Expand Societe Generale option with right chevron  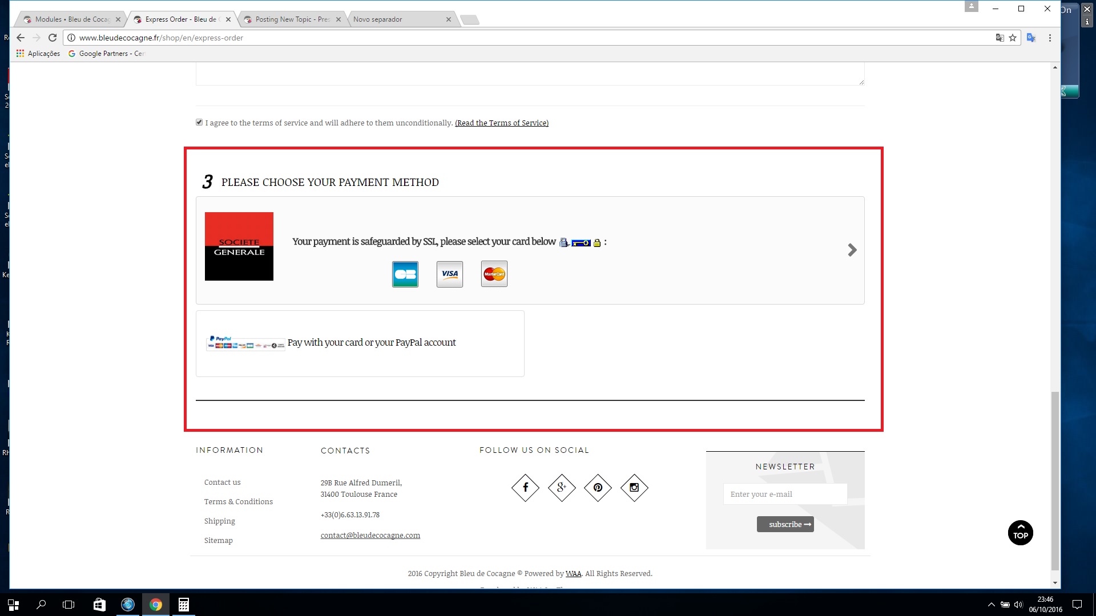(x=852, y=250)
